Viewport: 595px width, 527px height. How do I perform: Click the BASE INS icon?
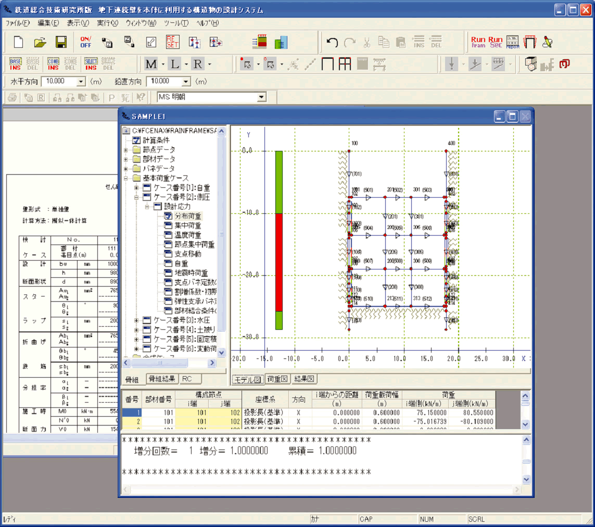16,64
